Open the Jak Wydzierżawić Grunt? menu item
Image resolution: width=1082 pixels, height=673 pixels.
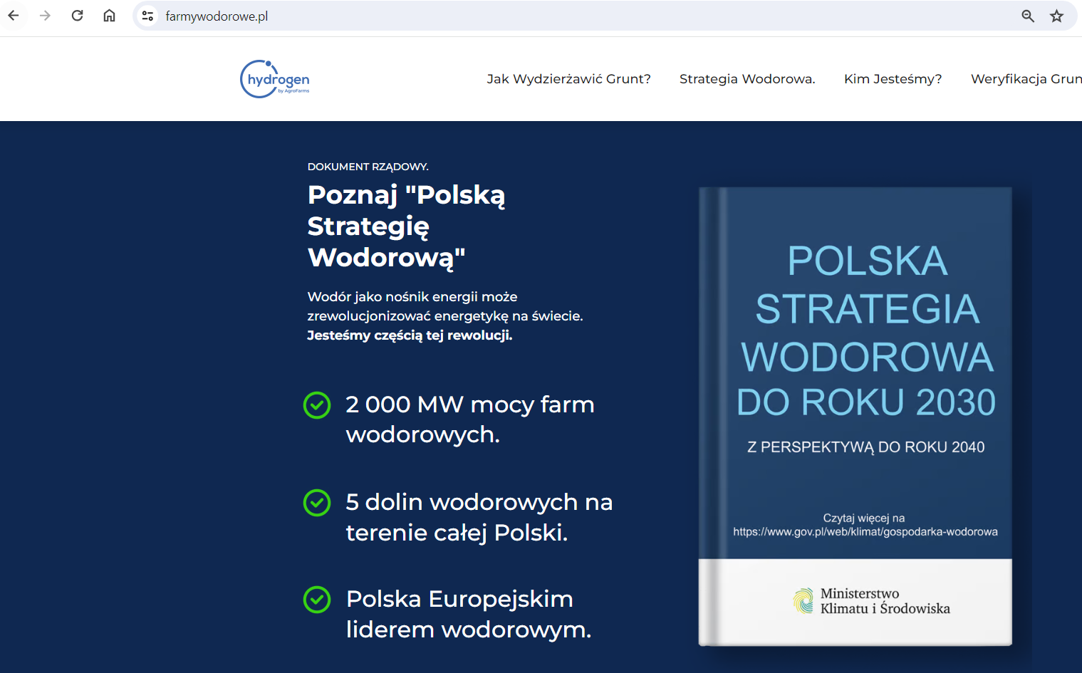[569, 79]
